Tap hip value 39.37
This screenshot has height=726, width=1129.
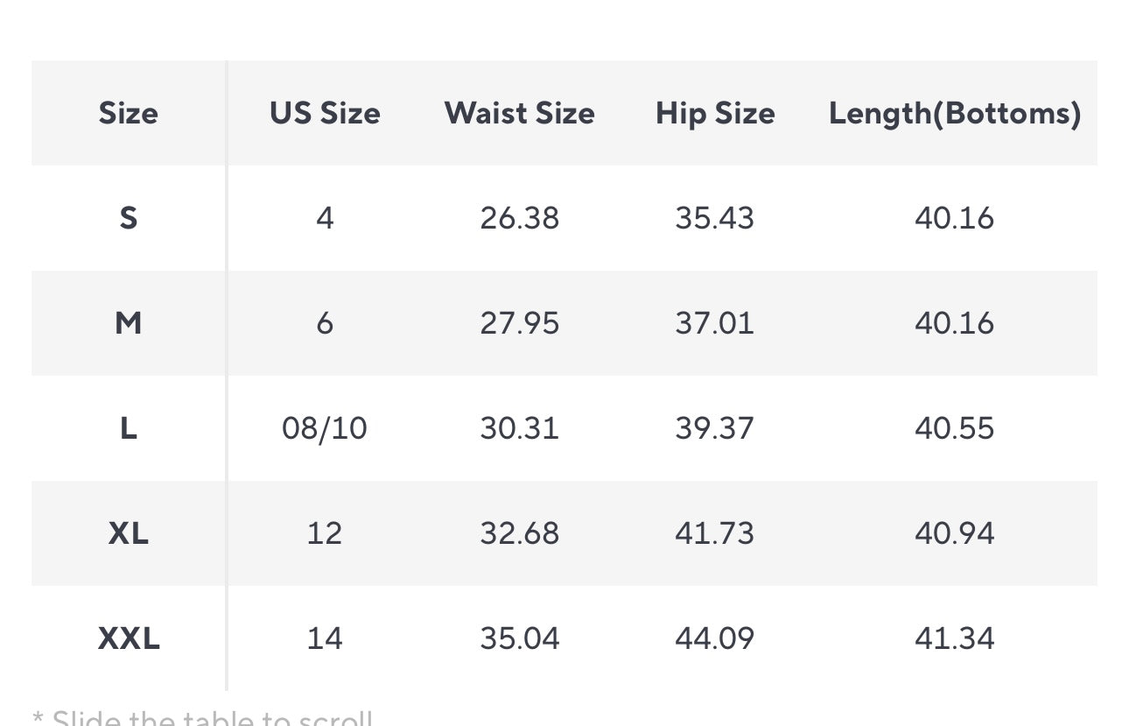[714, 428]
